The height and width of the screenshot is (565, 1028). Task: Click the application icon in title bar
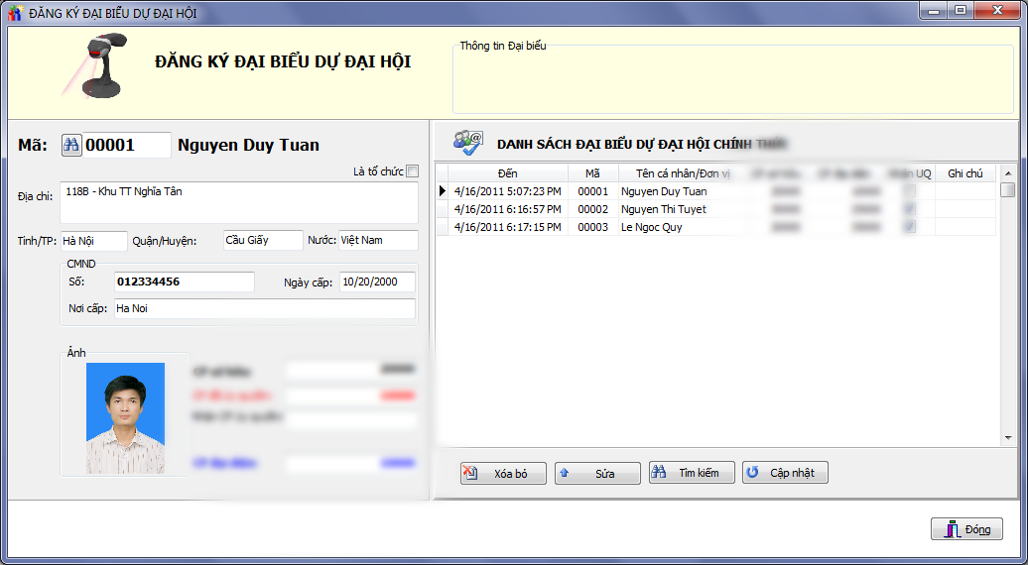click(15, 11)
